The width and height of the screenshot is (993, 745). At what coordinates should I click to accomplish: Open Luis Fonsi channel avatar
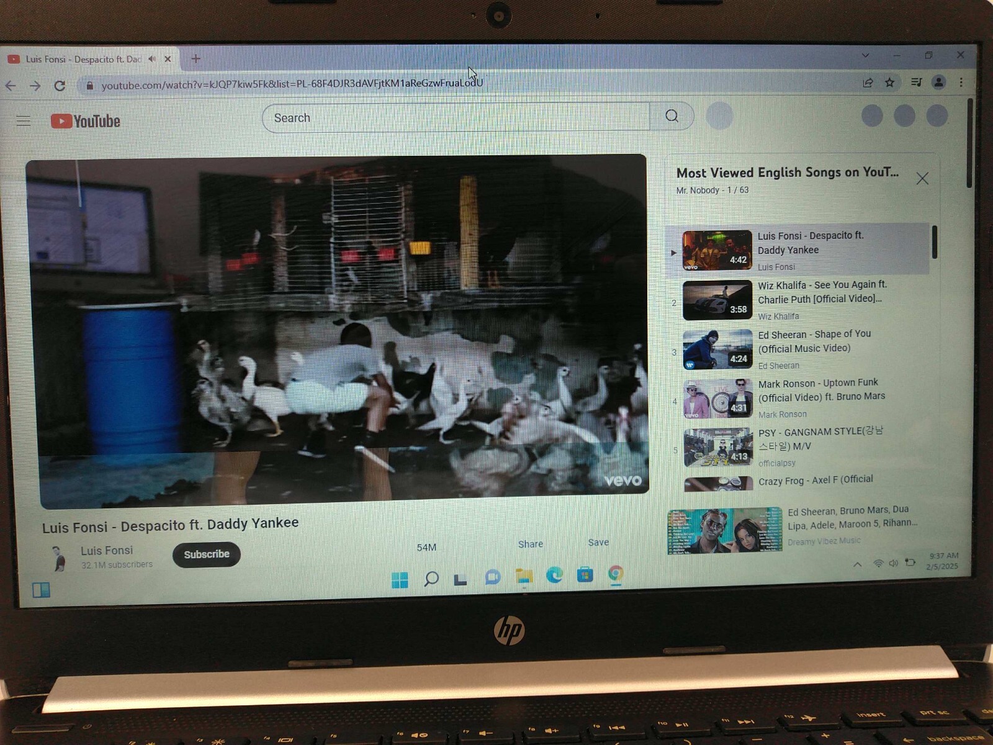coord(59,558)
